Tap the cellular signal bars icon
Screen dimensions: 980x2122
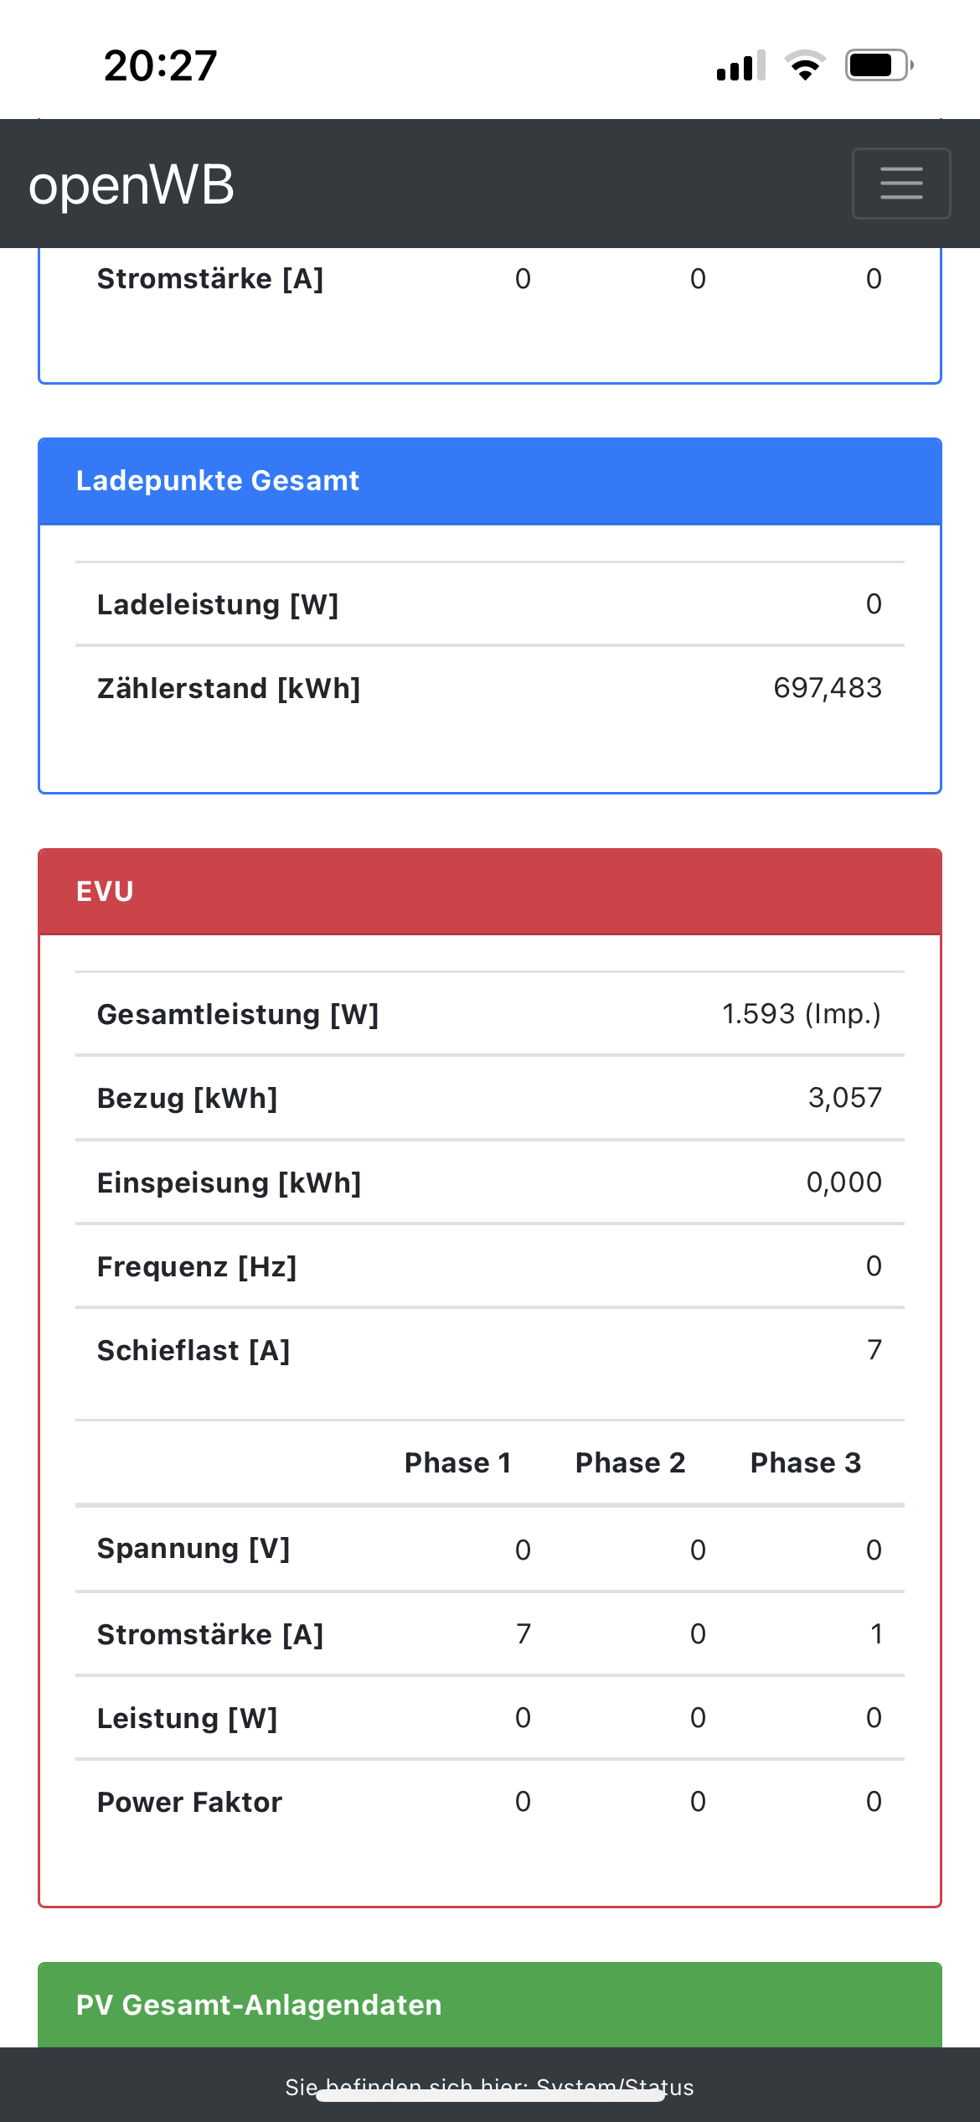[740, 65]
